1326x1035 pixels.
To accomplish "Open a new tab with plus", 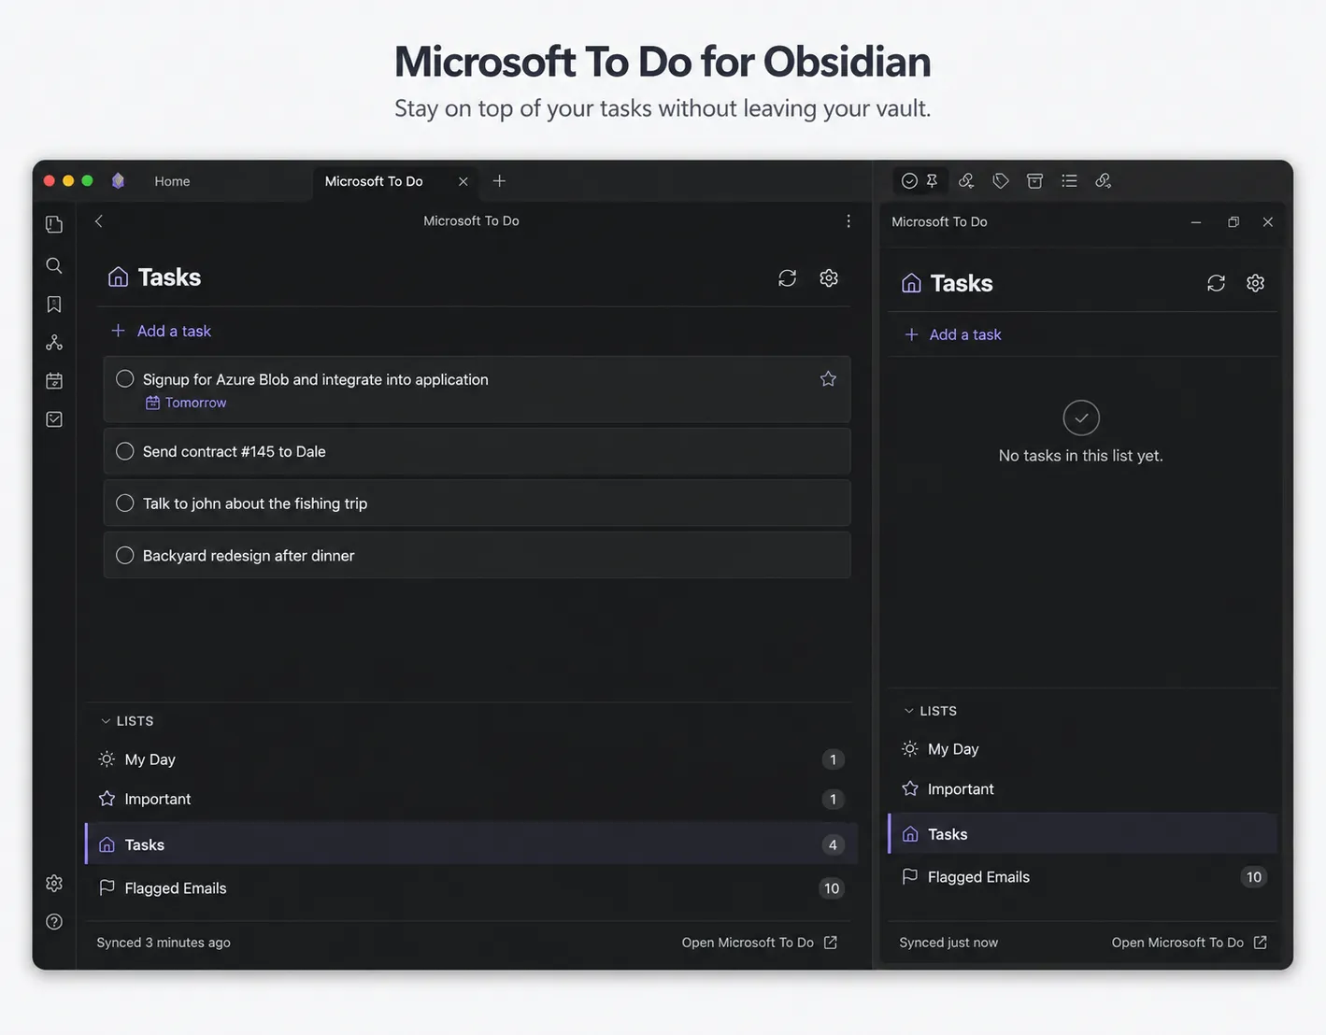I will pos(499,180).
